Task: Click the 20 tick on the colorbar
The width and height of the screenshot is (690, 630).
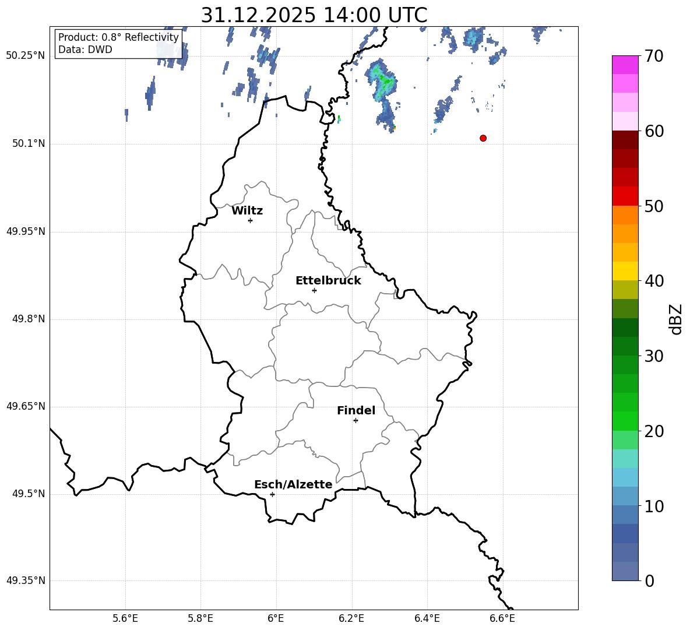Action: tap(654, 431)
